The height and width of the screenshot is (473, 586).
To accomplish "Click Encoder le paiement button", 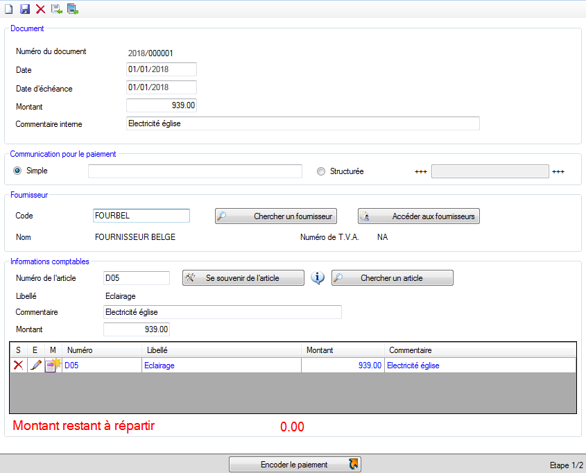I will [295, 465].
